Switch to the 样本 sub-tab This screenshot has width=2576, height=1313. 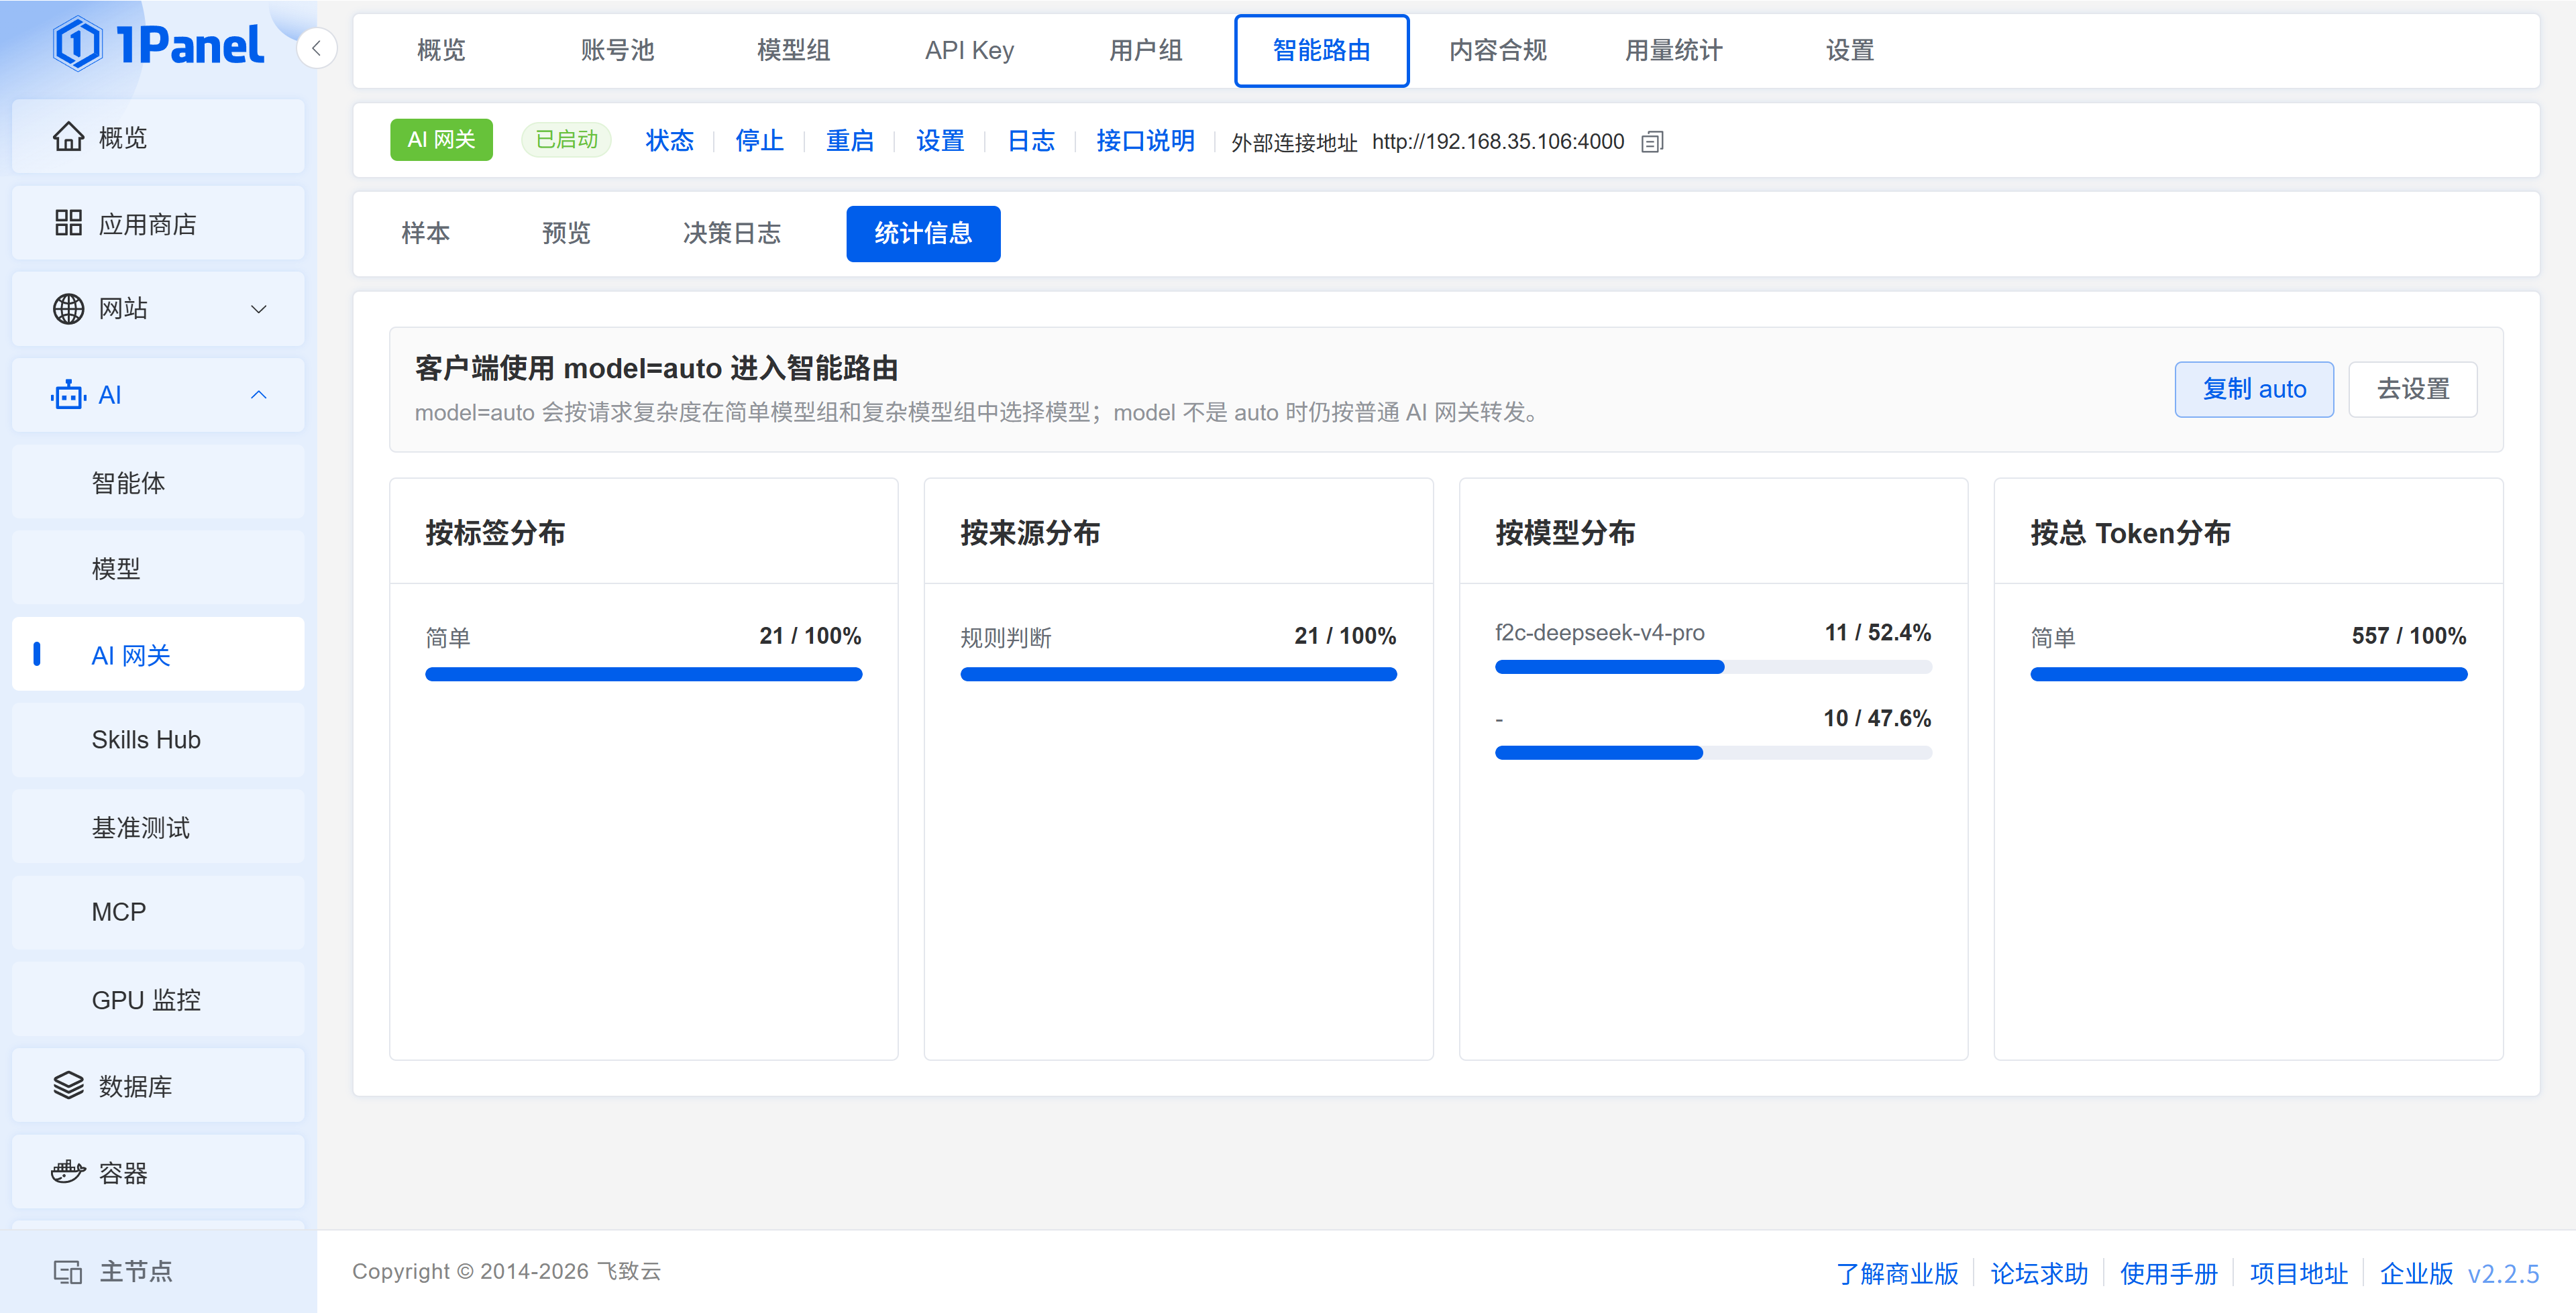(x=425, y=233)
